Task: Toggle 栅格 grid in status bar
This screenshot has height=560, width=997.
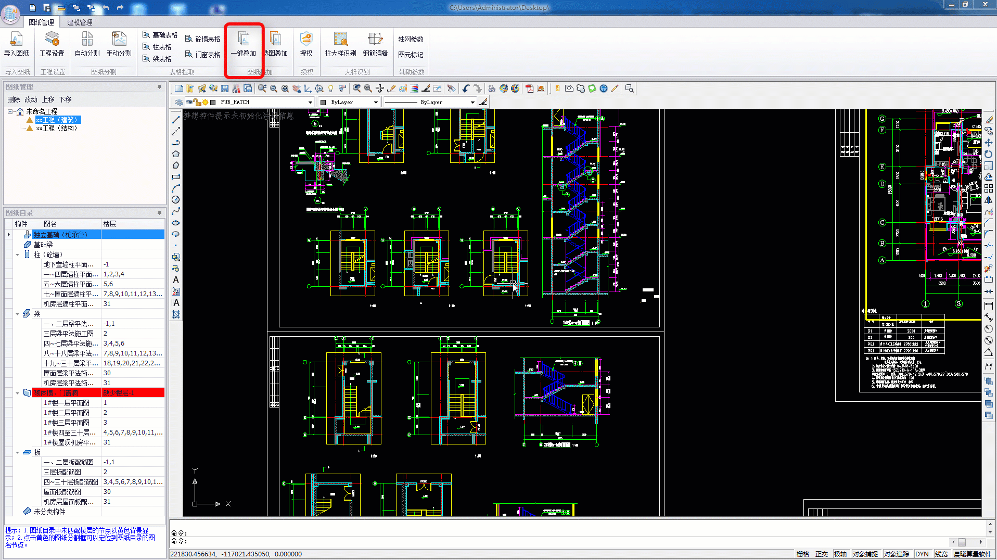Action: 803,554
